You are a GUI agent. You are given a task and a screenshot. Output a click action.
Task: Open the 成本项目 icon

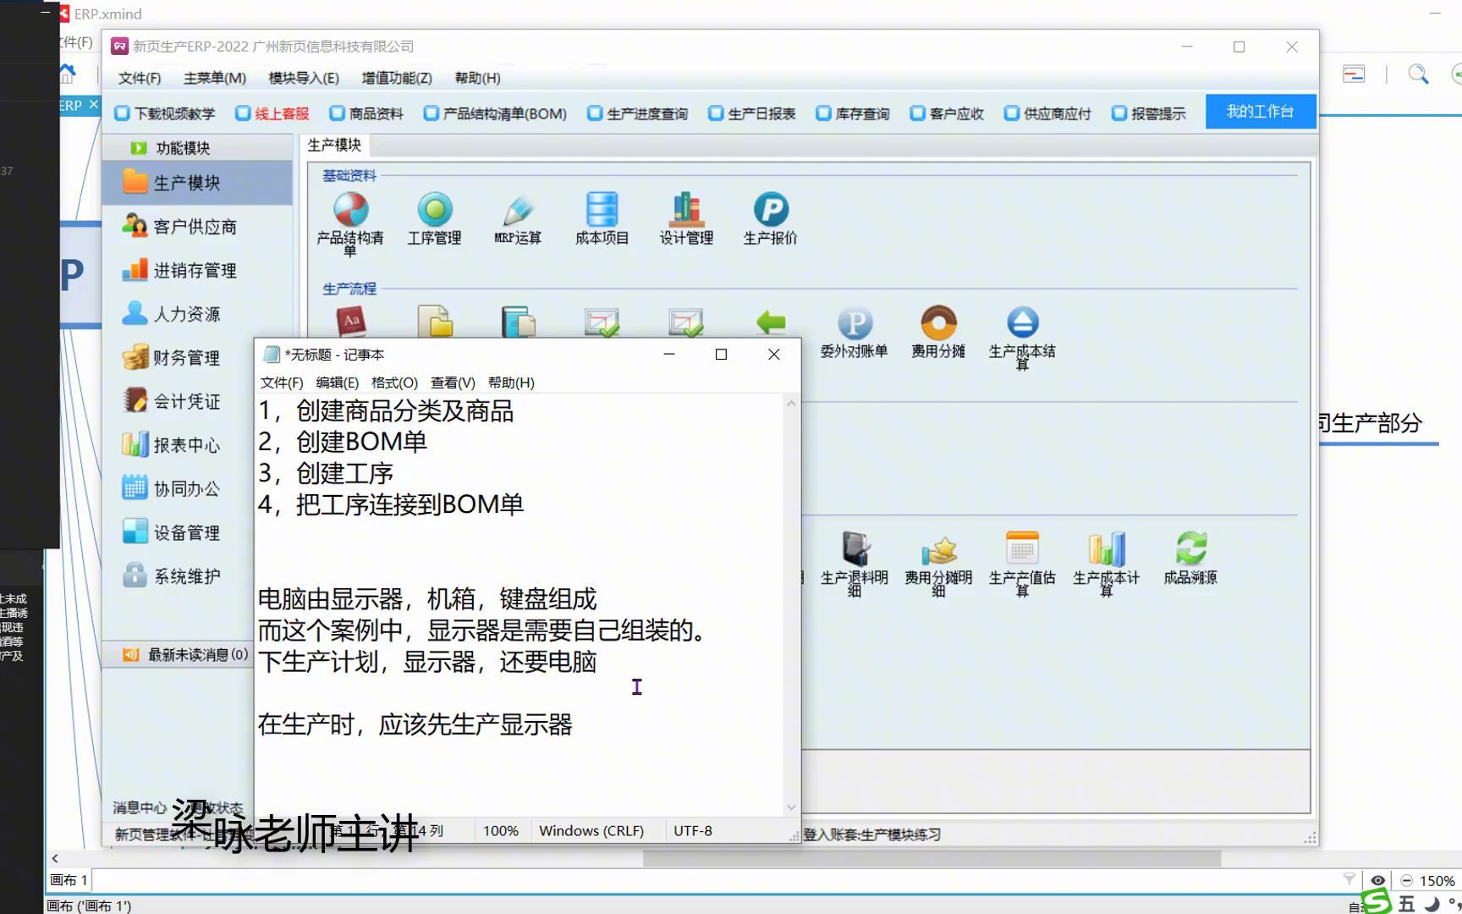602,219
